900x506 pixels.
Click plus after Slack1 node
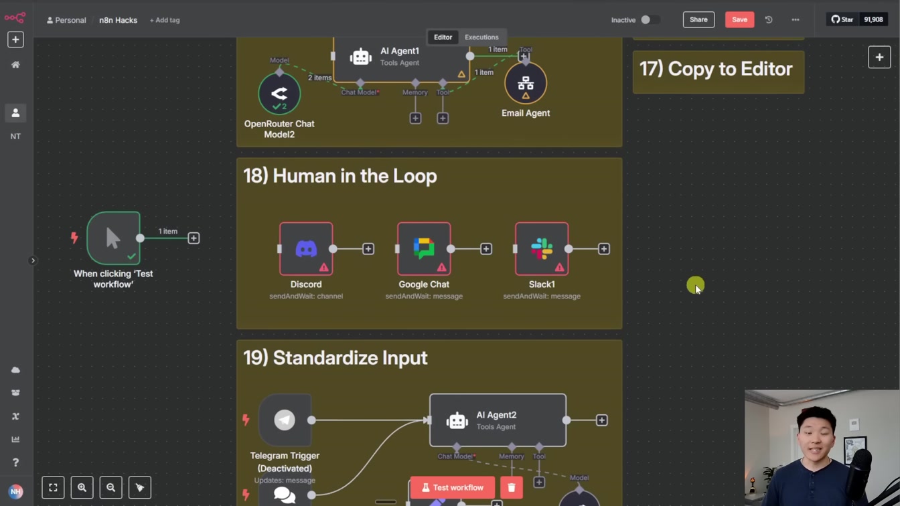coord(604,249)
